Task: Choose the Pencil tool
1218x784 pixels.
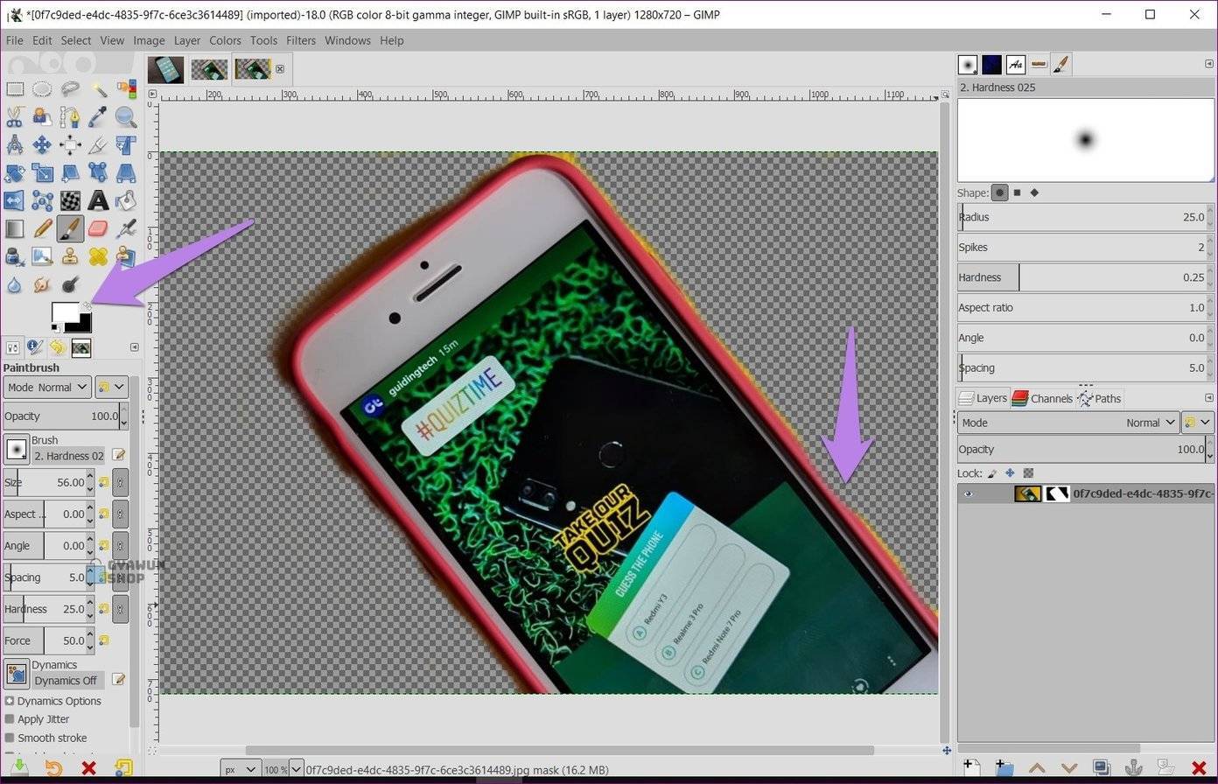Action: coord(42,228)
